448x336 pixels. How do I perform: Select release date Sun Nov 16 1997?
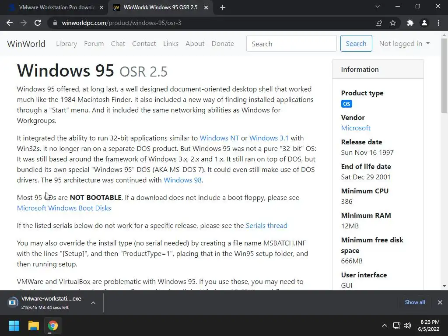point(367,153)
